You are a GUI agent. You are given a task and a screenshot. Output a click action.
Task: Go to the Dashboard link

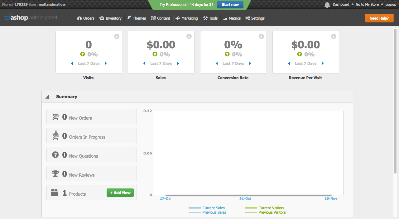pyautogui.click(x=341, y=4)
